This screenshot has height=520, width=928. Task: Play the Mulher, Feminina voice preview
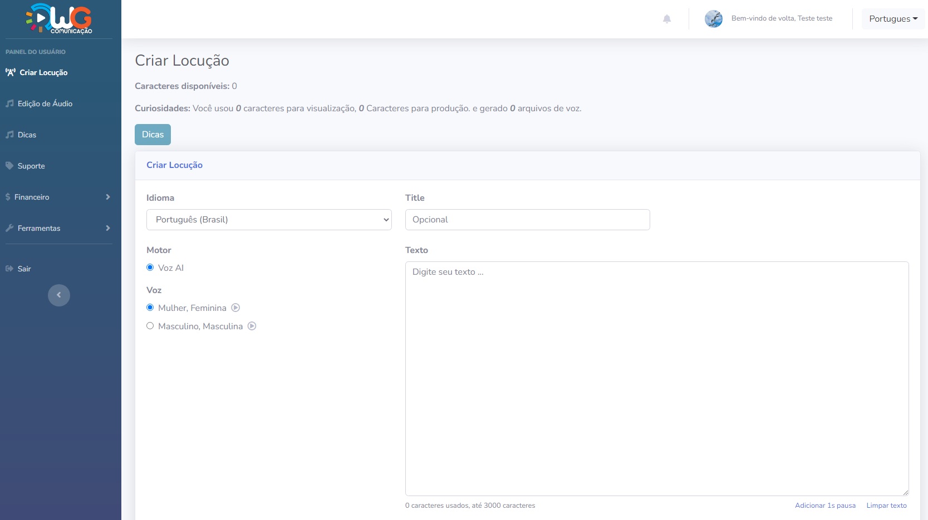235,308
